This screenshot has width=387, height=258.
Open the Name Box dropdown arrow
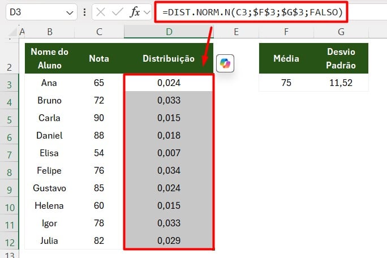click(x=70, y=12)
